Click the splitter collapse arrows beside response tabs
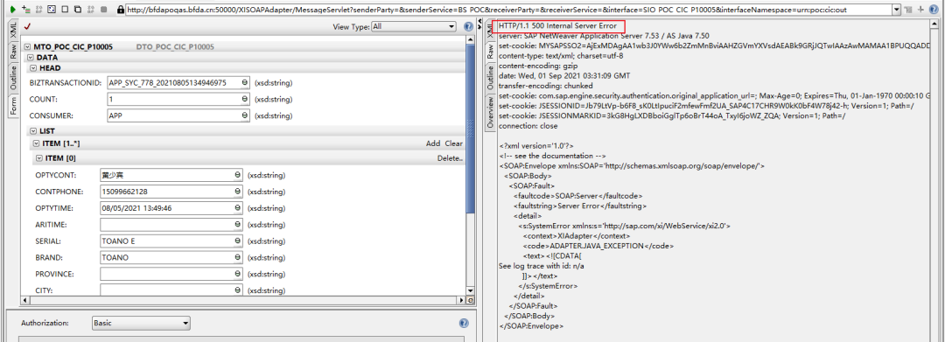The height and width of the screenshot is (342, 945). pos(479,24)
